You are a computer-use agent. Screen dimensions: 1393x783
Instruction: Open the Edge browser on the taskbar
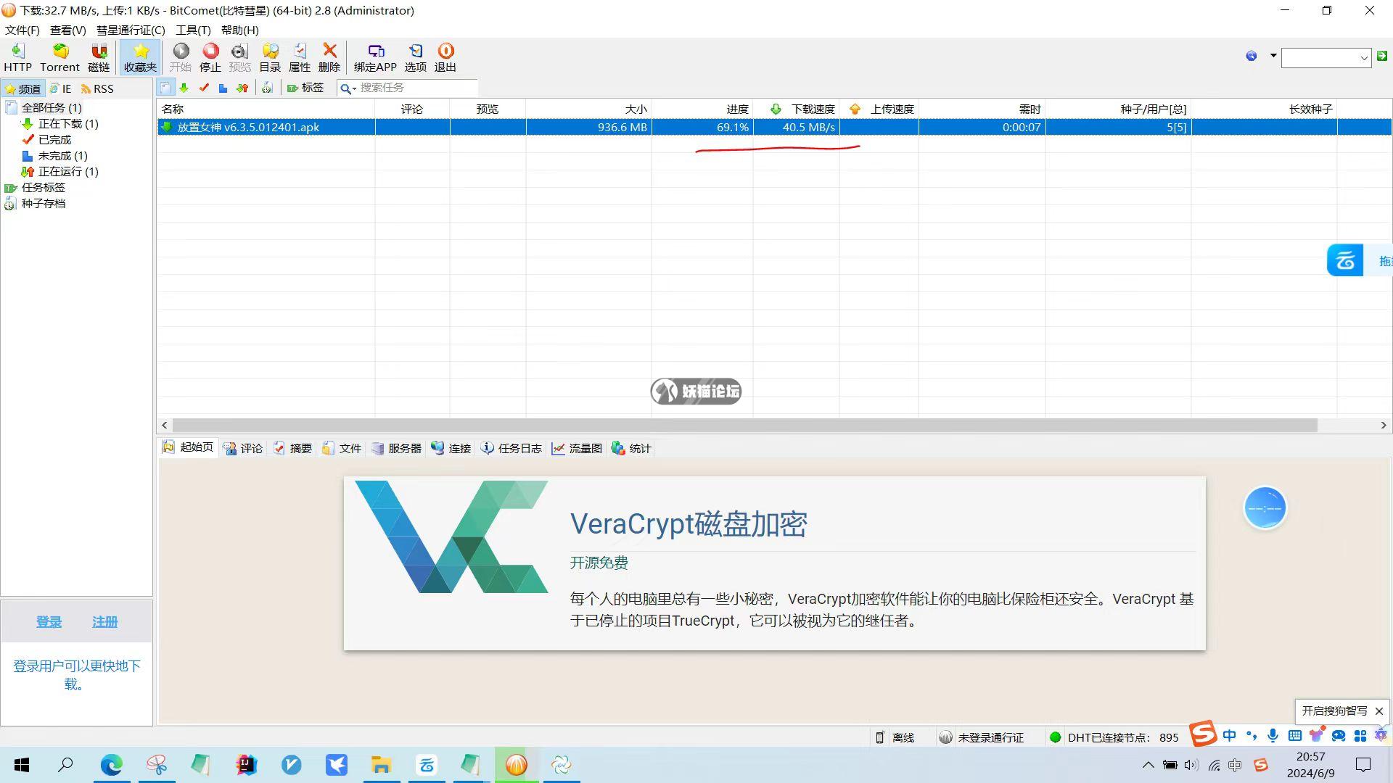coord(111,765)
